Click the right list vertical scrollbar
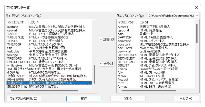205x107 pixels. click(197, 33)
